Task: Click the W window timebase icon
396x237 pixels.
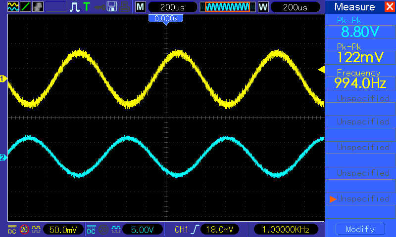Action: click(262, 7)
